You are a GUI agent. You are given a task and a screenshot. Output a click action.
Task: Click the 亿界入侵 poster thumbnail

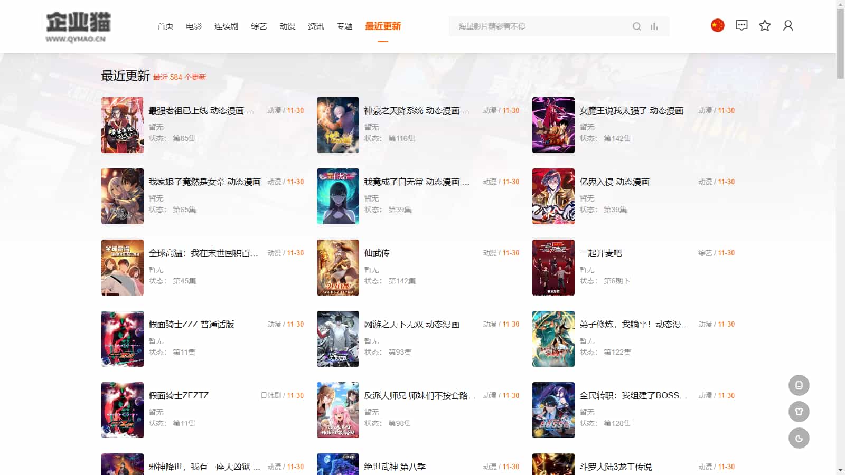(553, 196)
